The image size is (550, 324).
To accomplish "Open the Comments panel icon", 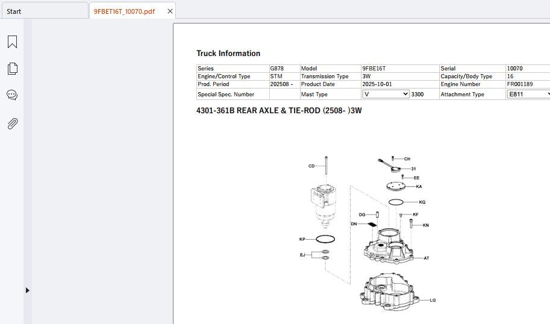I will pyautogui.click(x=12, y=95).
